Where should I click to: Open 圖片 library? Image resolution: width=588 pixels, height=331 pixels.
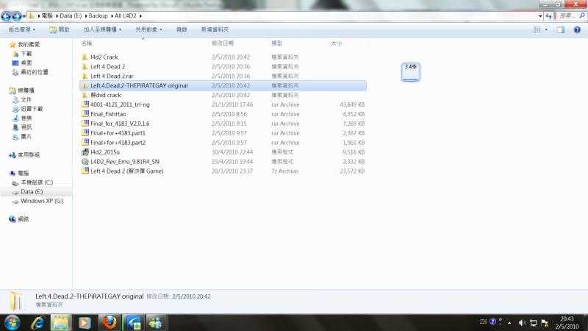click(x=26, y=136)
